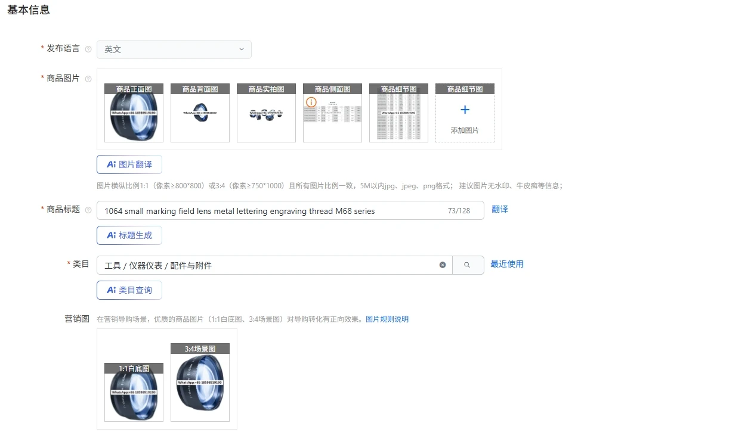The image size is (748, 432).
Task: Select the 商品背面图 thumbnail
Action: pyautogui.click(x=200, y=113)
